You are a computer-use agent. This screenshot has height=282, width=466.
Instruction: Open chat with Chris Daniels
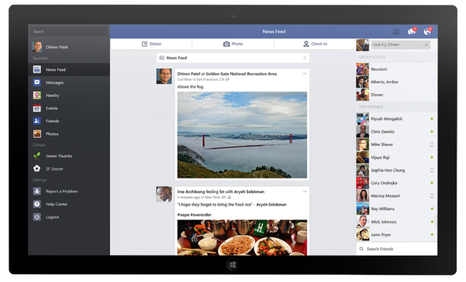coord(396,131)
